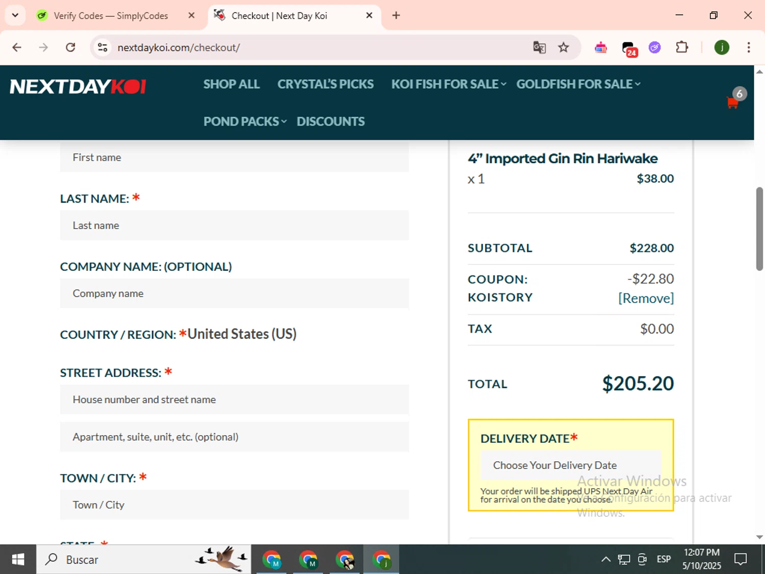Viewport: 765px width, 574px height.
Task: Click United States (US) country text
Action: pos(242,334)
